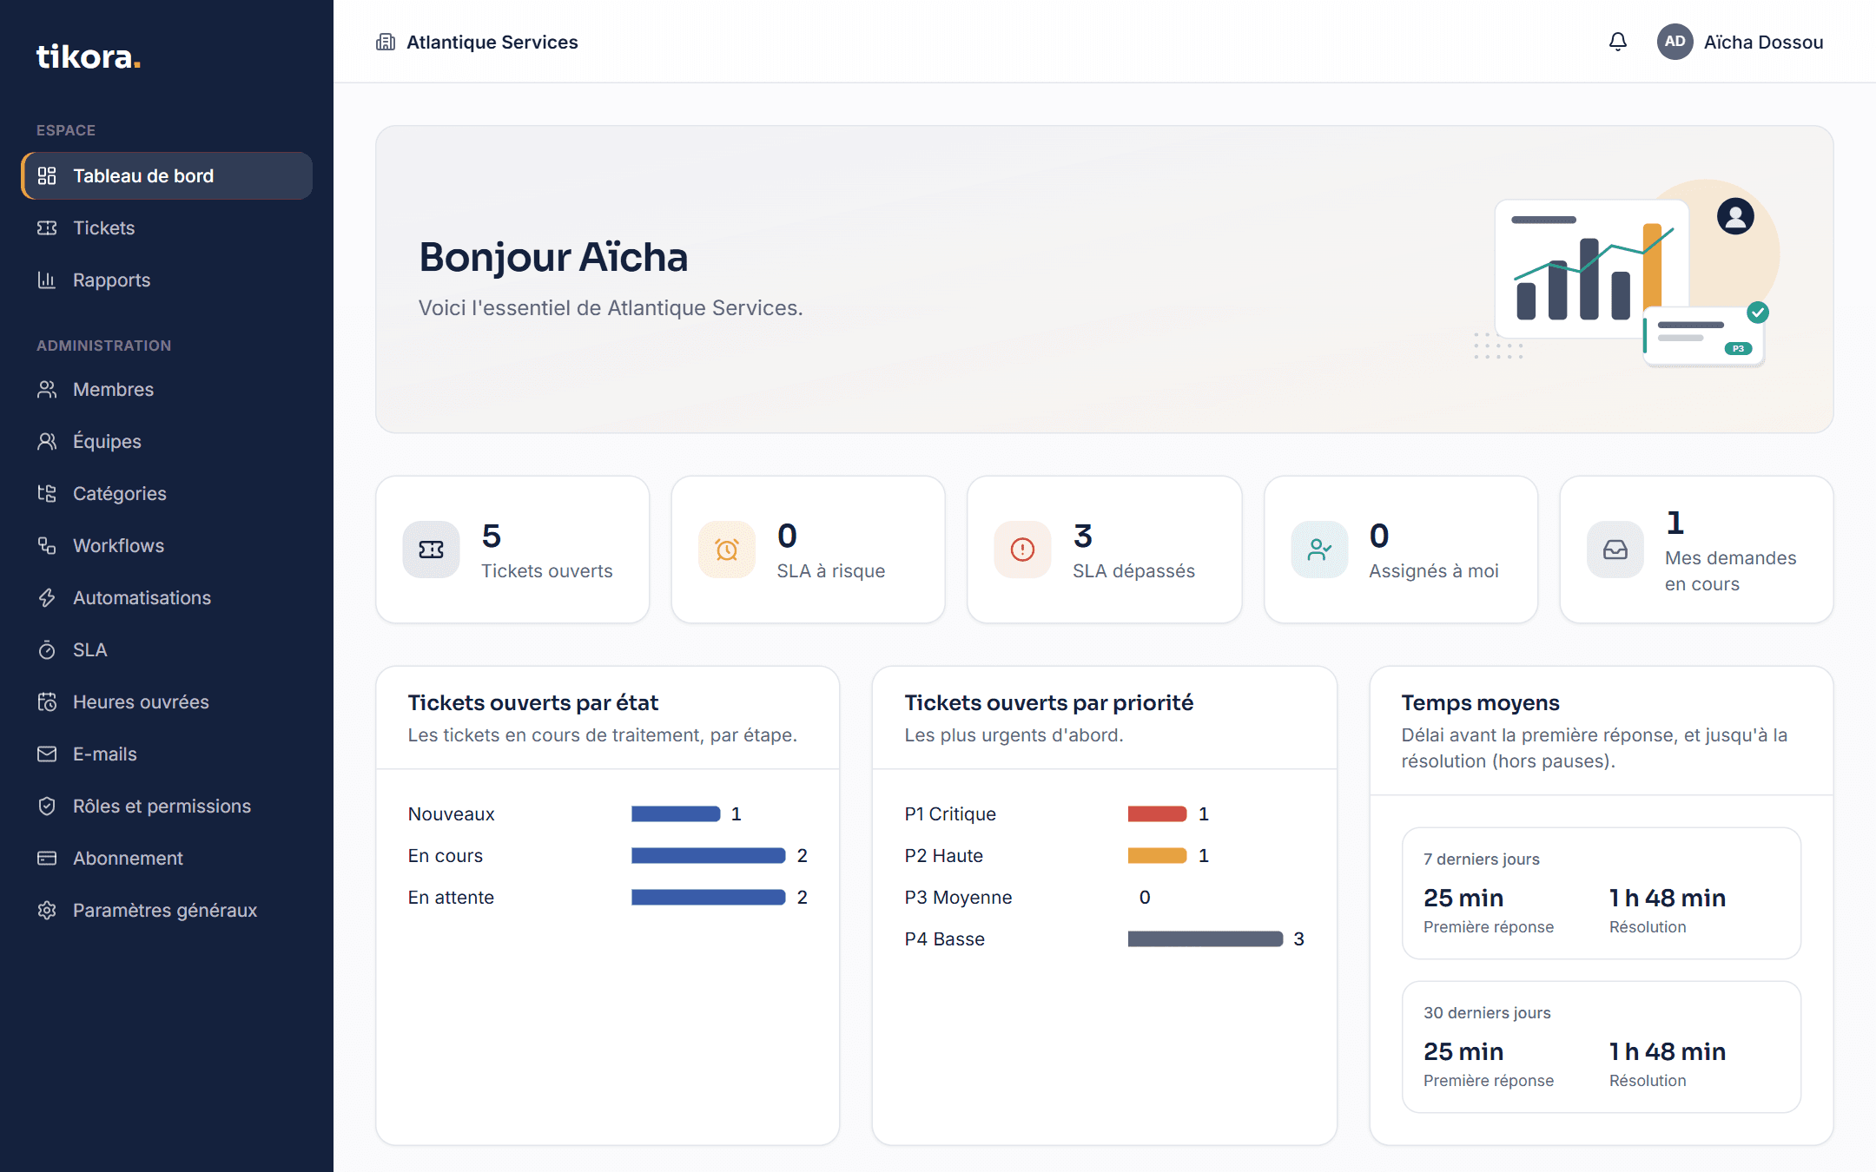Click the 7 derniers jours heading
This screenshot has width=1876, height=1172.
[x=1481, y=859]
